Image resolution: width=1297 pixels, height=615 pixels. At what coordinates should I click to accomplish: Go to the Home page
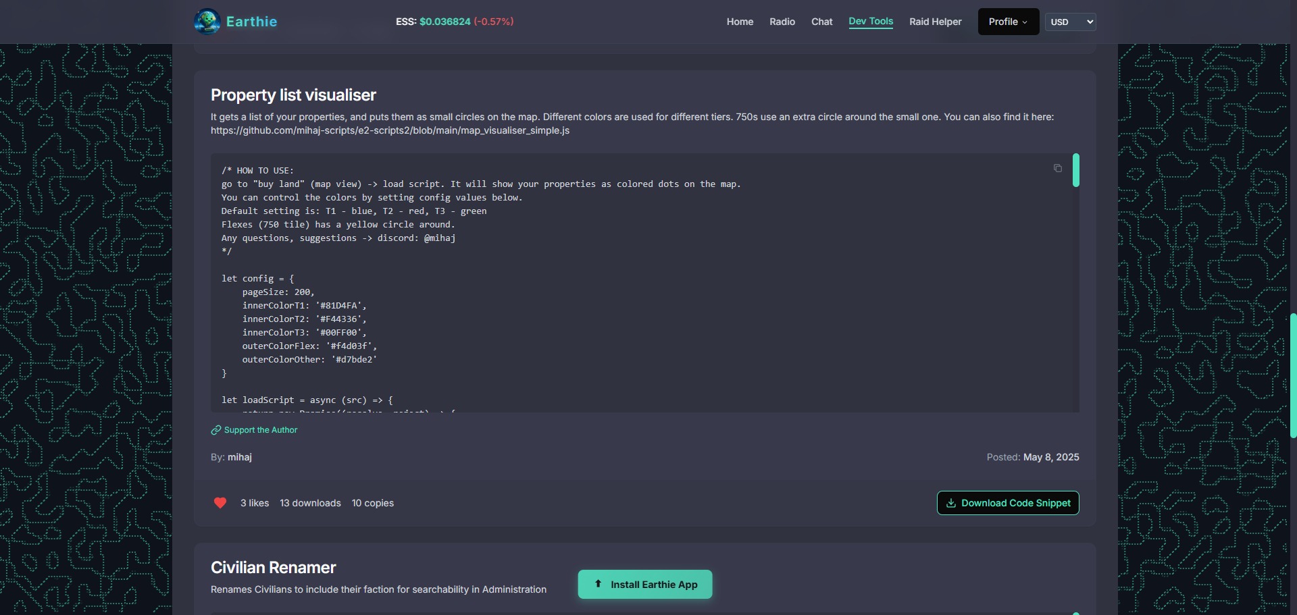[x=740, y=22]
